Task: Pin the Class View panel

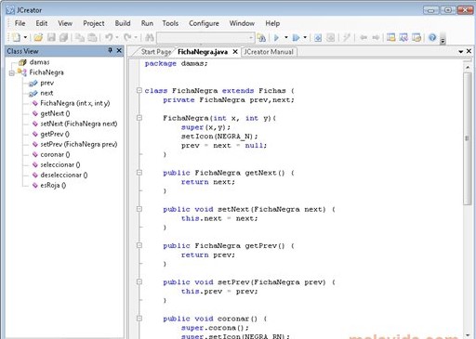Action: tap(110, 50)
